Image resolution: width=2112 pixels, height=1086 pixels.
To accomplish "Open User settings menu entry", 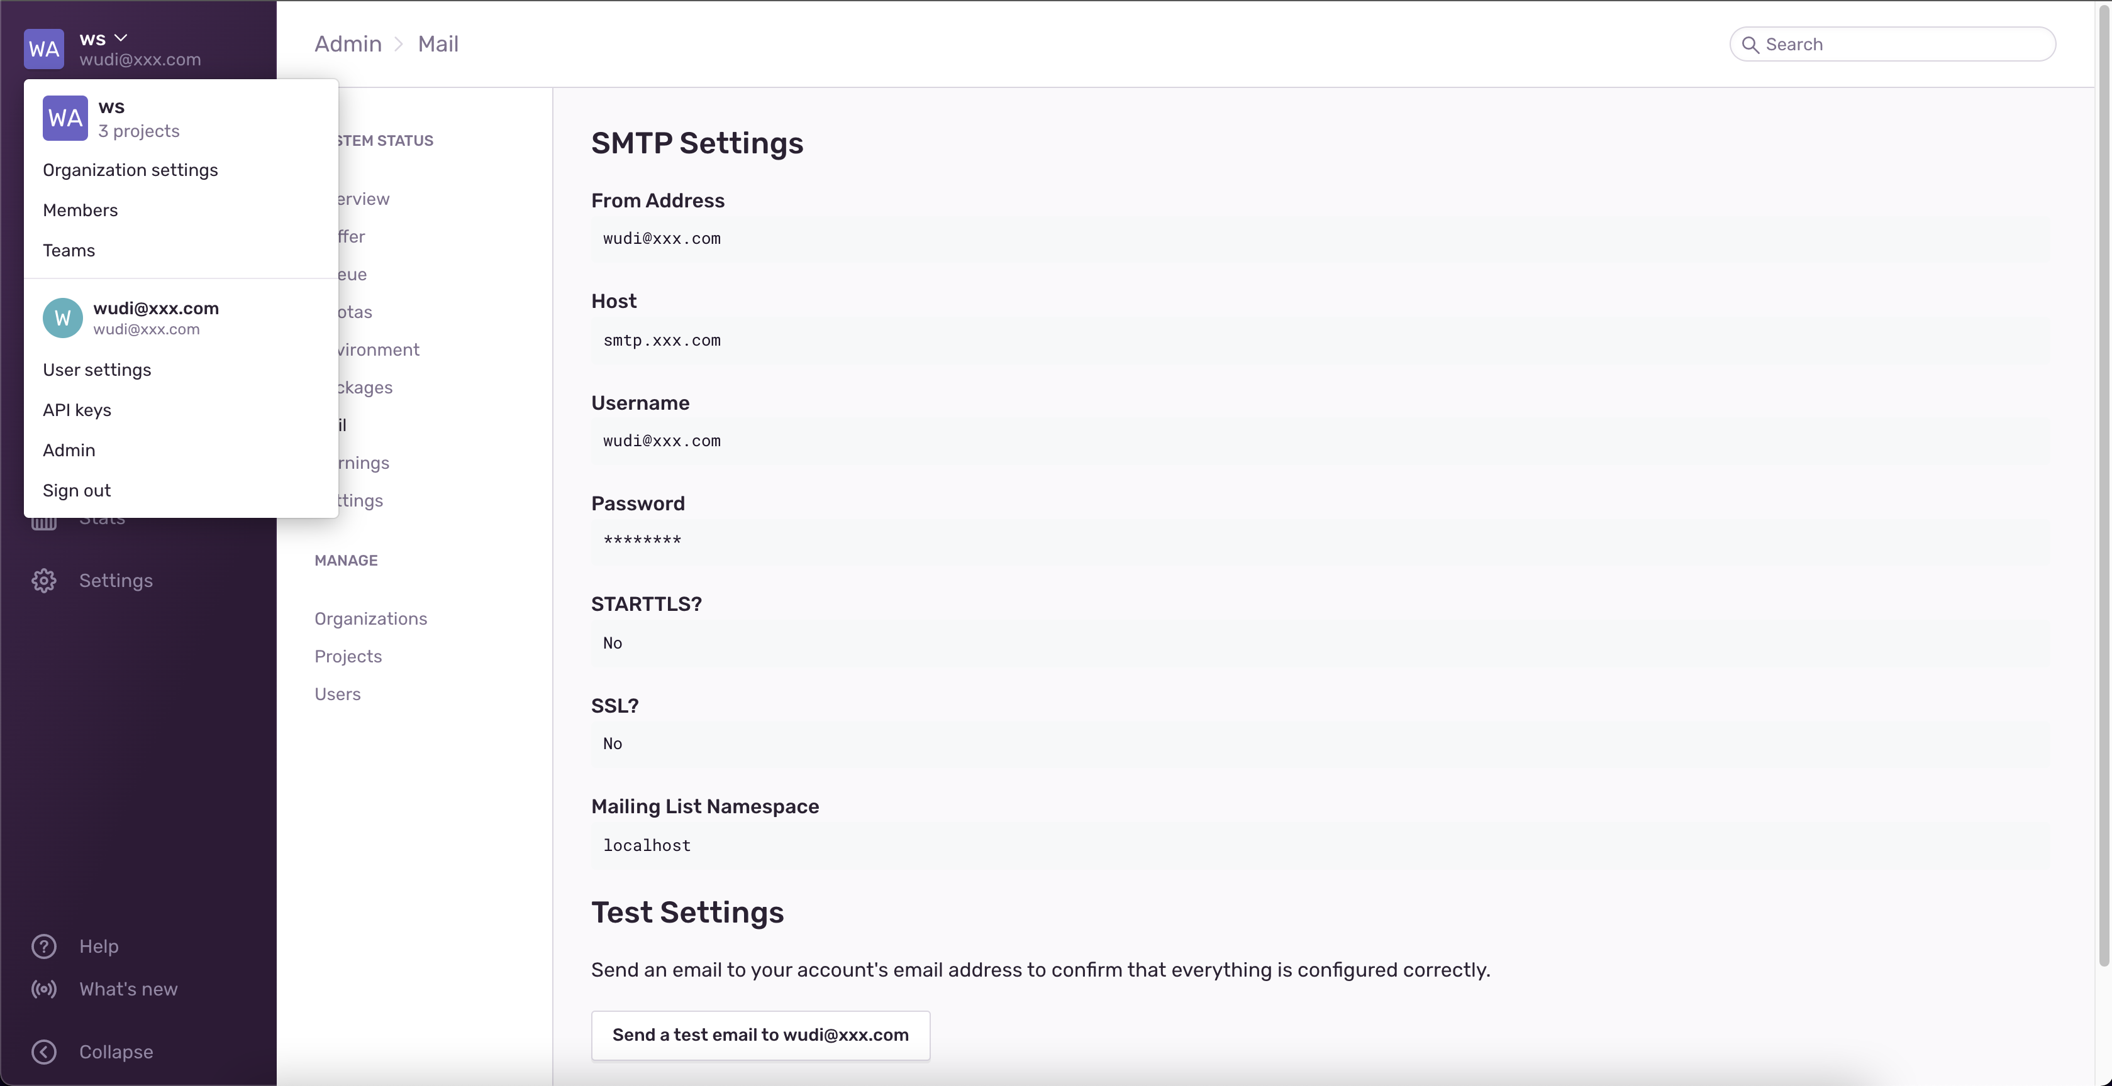I will (x=97, y=370).
